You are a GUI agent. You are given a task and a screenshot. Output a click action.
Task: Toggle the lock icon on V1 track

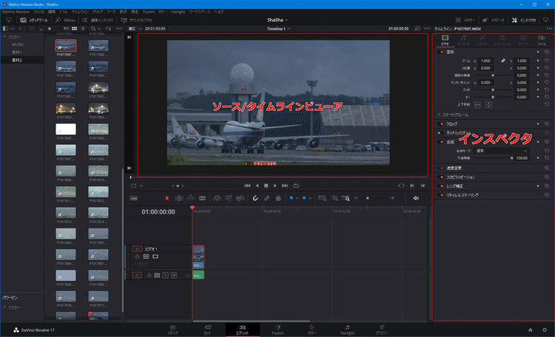(x=138, y=256)
